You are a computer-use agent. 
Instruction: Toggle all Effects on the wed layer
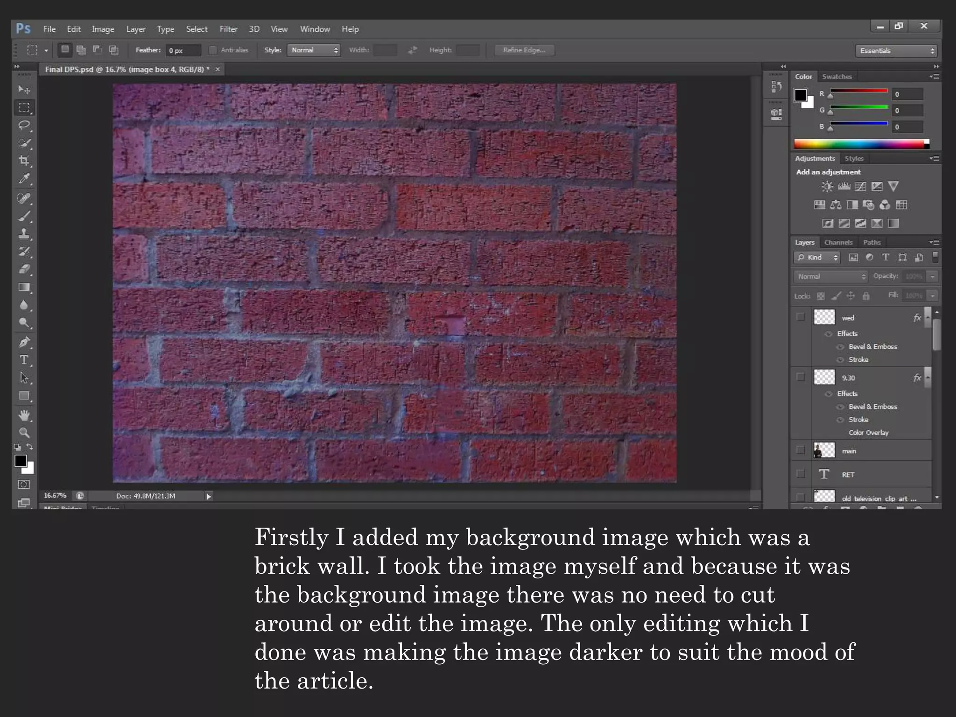coord(829,334)
